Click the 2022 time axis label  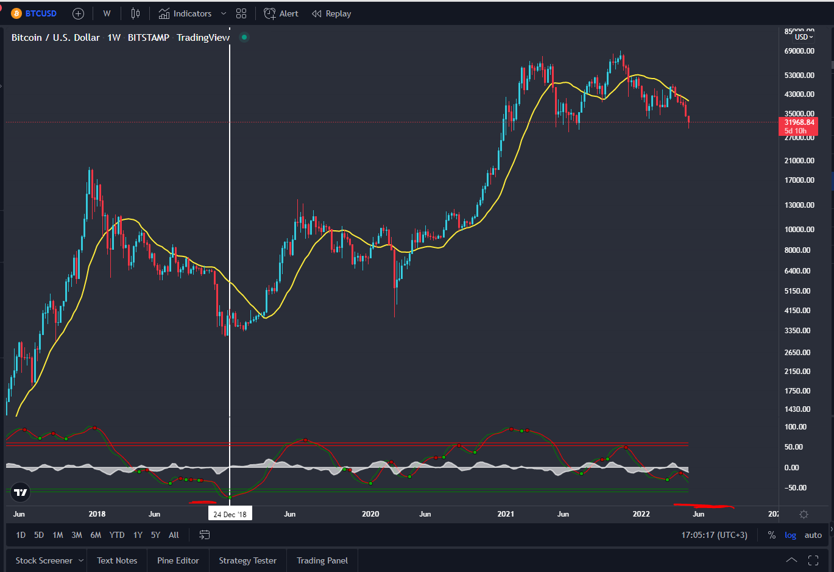click(x=641, y=514)
